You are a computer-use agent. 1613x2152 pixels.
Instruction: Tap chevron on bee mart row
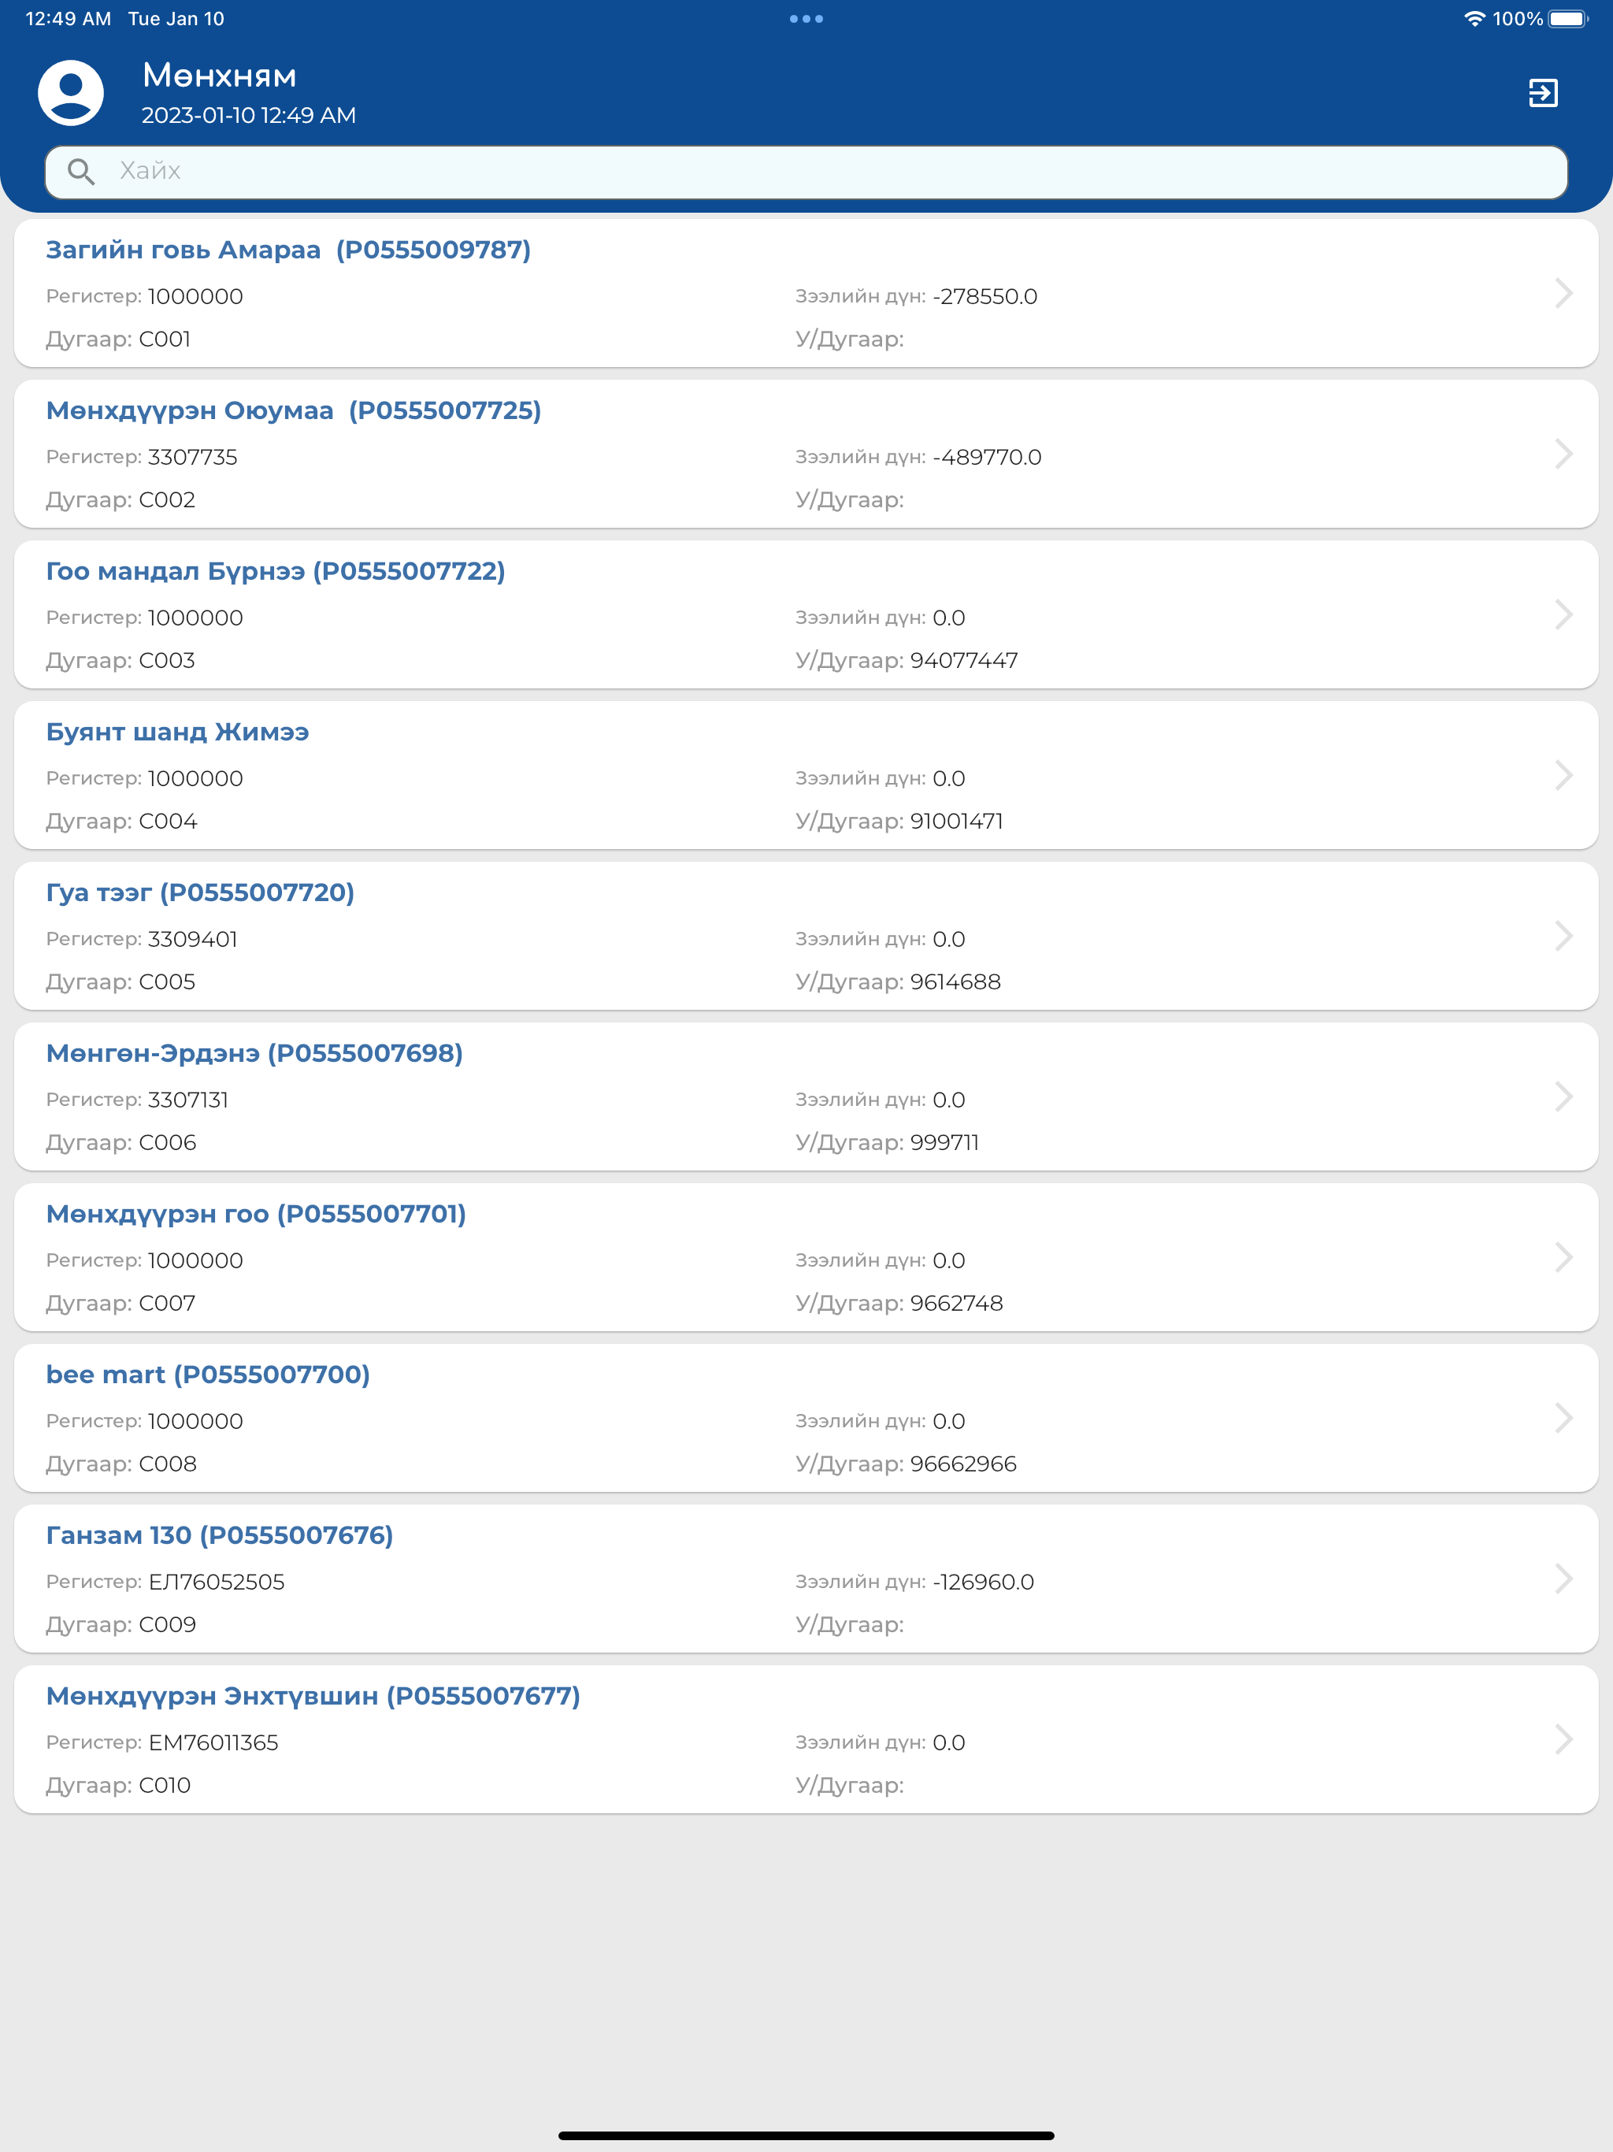coord(1563,1418)
